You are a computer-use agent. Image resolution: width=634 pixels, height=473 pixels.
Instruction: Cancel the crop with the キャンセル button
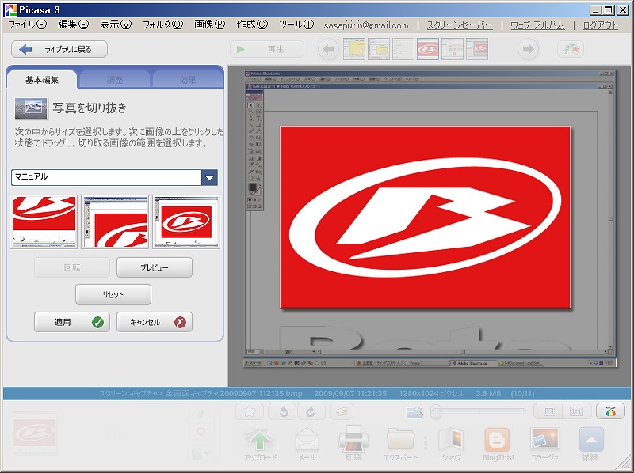pyautogui.click(x=155, y=322)
